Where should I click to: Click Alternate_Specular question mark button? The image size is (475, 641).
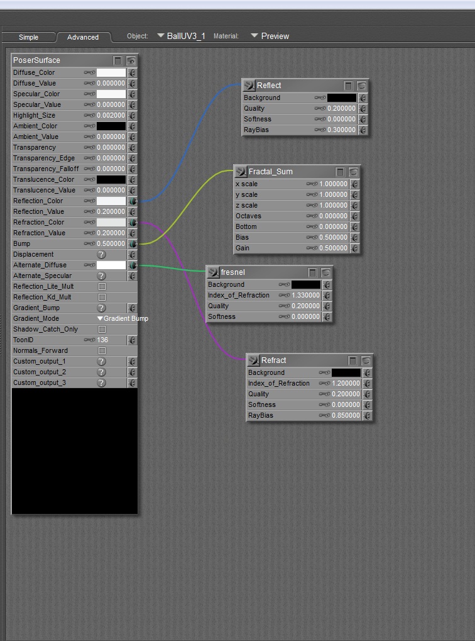[101, 276]
